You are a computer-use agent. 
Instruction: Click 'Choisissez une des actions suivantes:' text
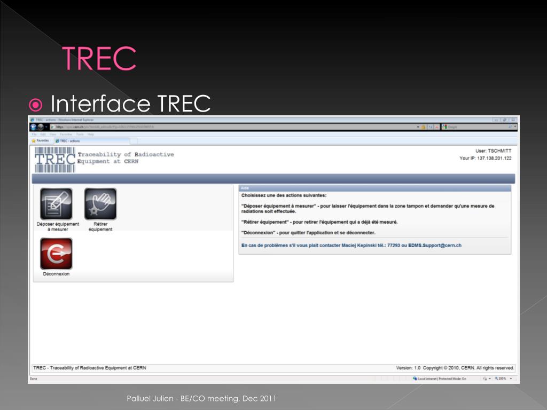tap(284, 195)
